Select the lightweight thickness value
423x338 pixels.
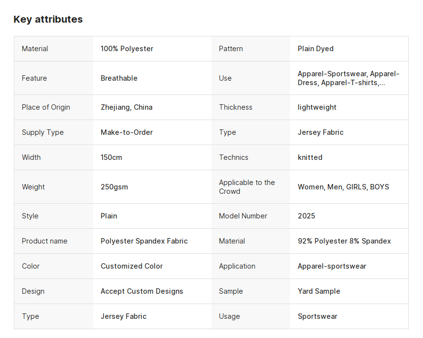pos(317,107)
